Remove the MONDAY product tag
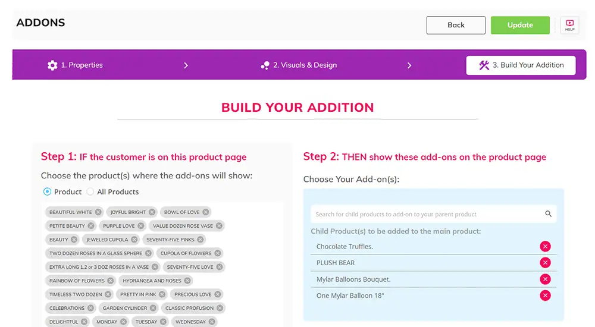Image resolution: width=595 pixels, height=327 pixels. click(x=123, y=322)
